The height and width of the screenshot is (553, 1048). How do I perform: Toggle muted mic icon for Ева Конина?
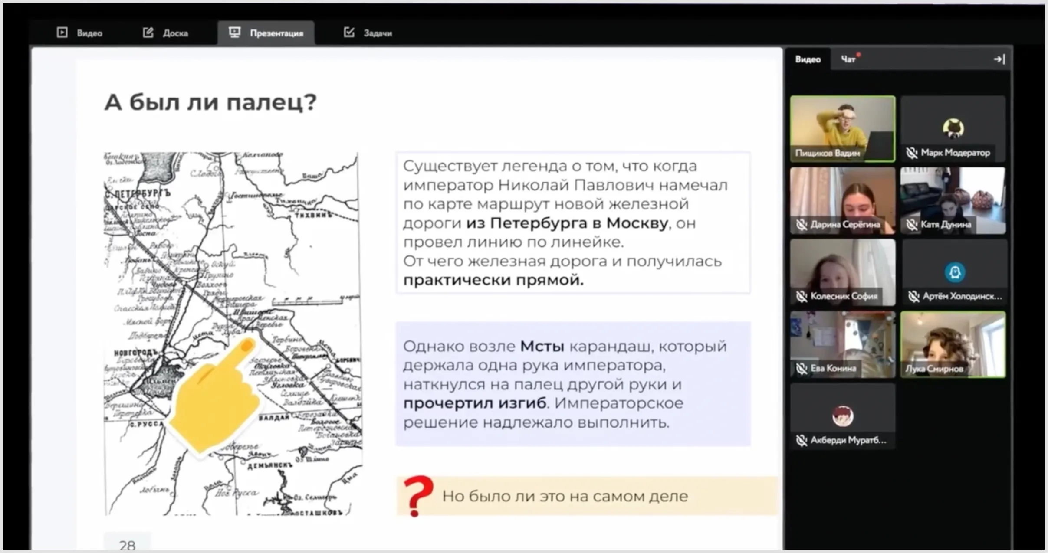coord(802,369)
